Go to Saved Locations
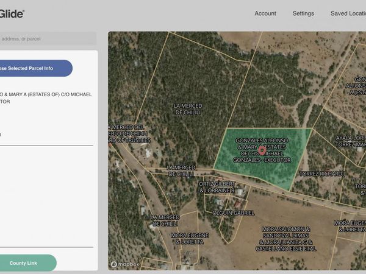 (x=348, y=13)
